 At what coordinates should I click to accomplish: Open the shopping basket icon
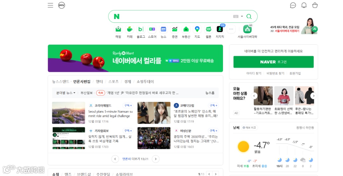point(315,5)
